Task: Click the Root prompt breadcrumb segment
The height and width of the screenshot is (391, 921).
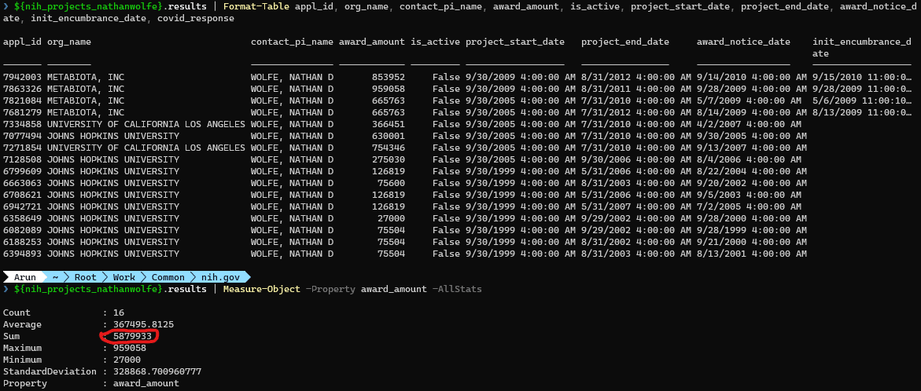Action: 85,277
